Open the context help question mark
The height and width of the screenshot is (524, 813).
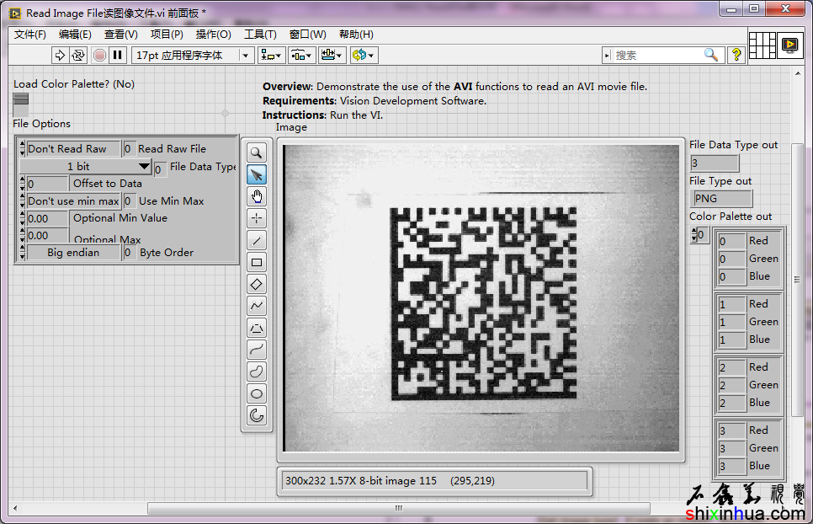point(736,55)
